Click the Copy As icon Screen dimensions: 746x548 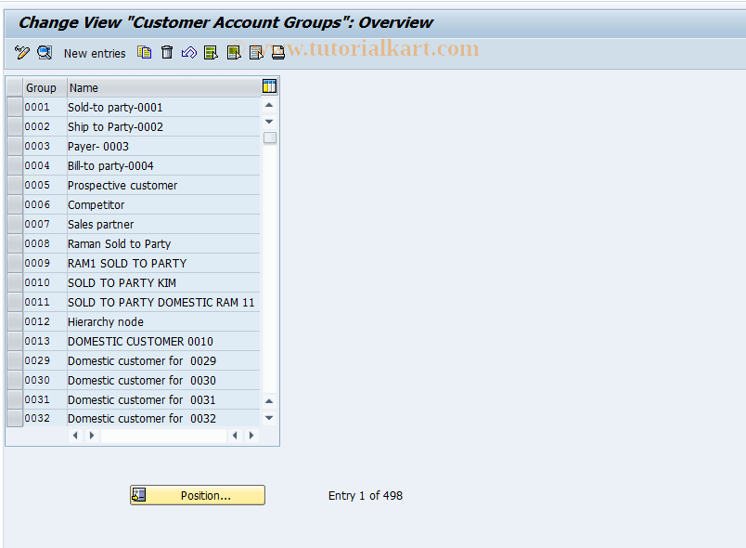tap(144, 52)
